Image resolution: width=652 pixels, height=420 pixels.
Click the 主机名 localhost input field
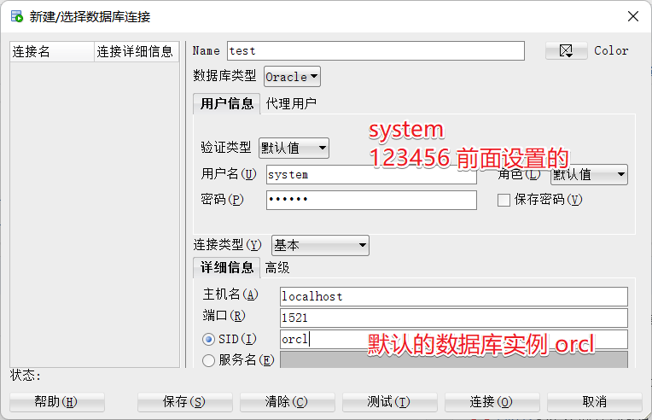tap(453, 297)
